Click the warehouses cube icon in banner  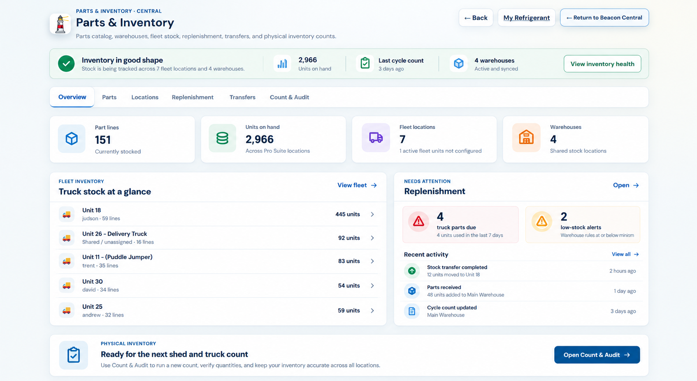pos(459,64)
